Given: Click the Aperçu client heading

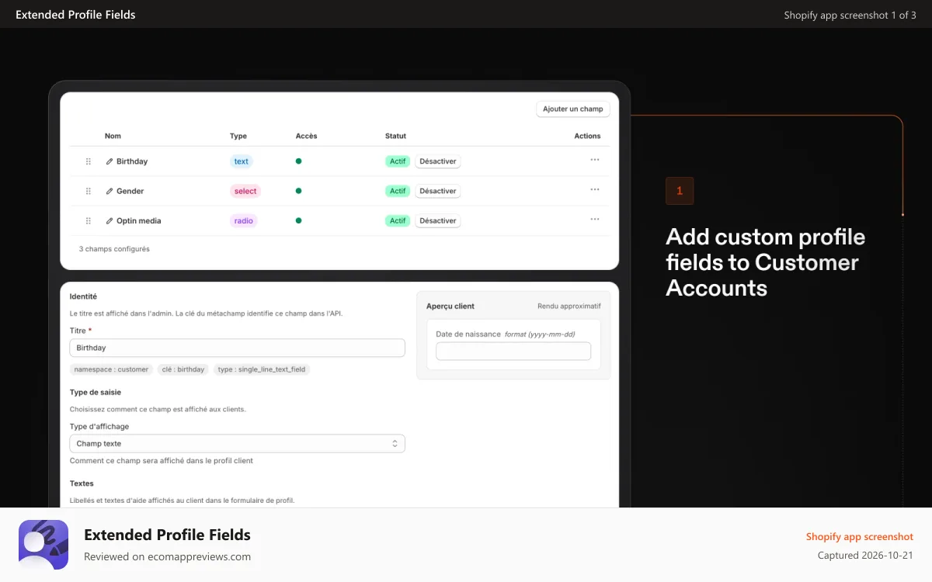Looking at the screenshot, I should pos(450,307).
